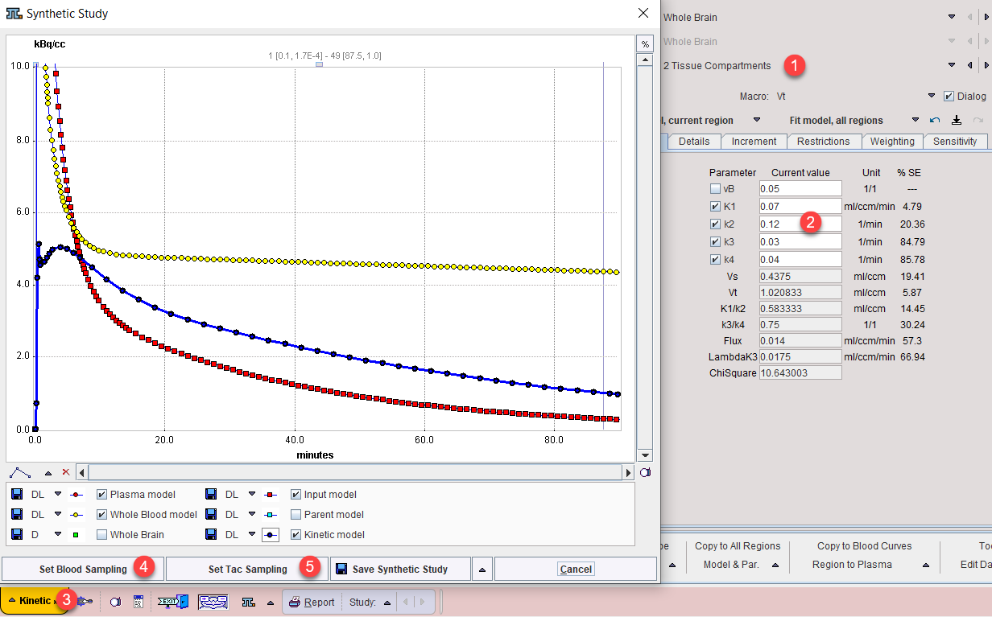Open dropdown arrow beside Input model DL
Viewport: 992px width, 617px height.
coord(252,495)
